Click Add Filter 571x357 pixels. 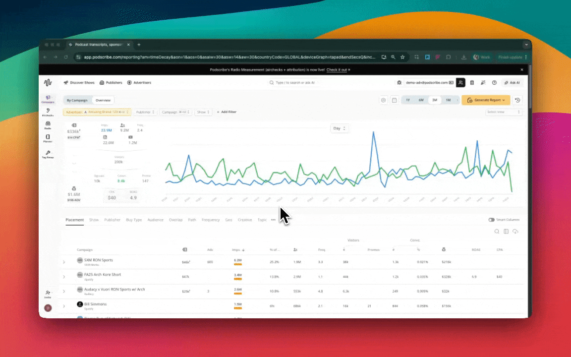[227, 112]
